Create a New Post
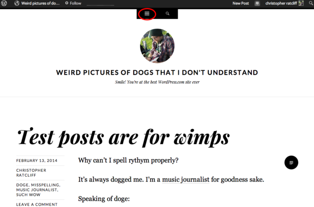The width and height of the screenshot is (314, 207). (x=240, y=3)
